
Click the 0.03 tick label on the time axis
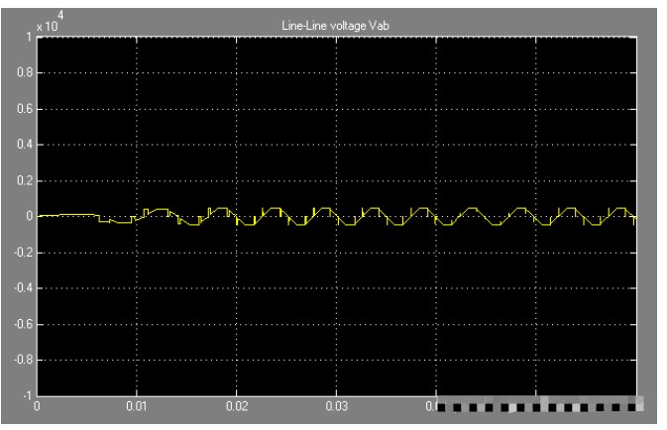(336, 406)
